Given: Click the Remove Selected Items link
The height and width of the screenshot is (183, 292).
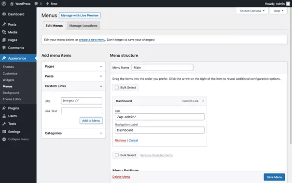Looking at the screenshot, I should pos(156,155).
